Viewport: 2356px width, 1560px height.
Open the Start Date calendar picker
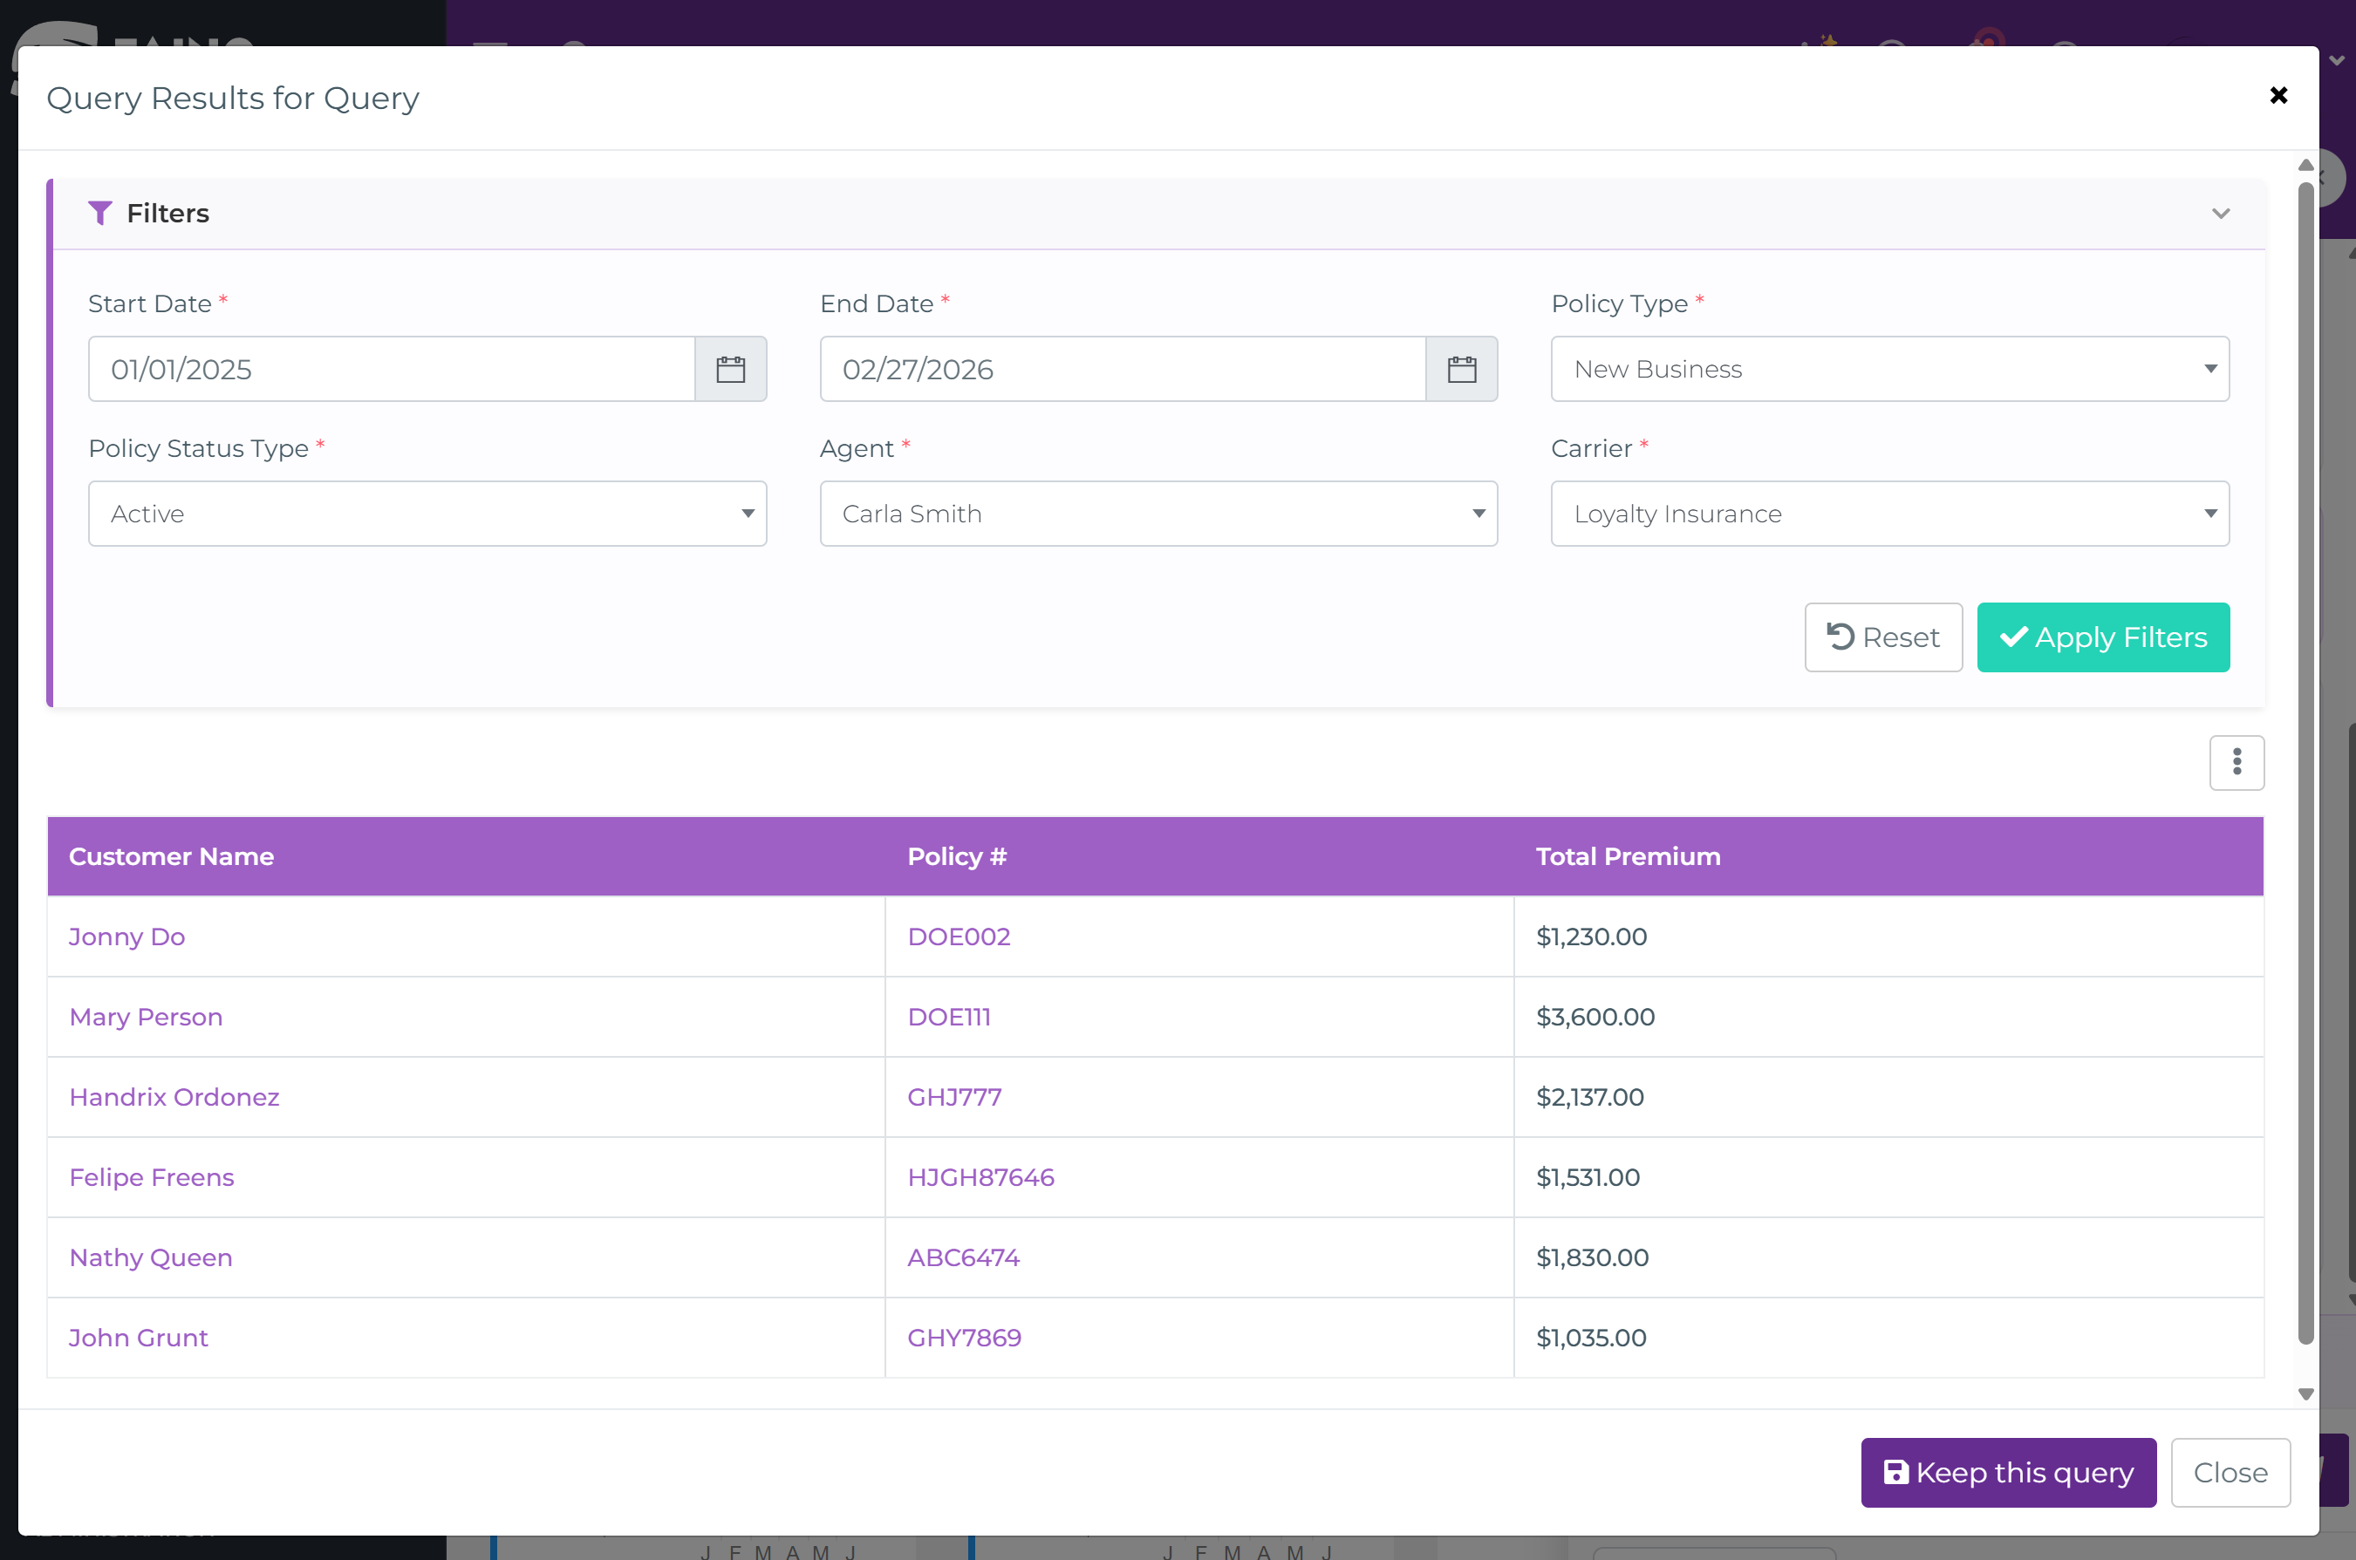click(x=731, y=368)
